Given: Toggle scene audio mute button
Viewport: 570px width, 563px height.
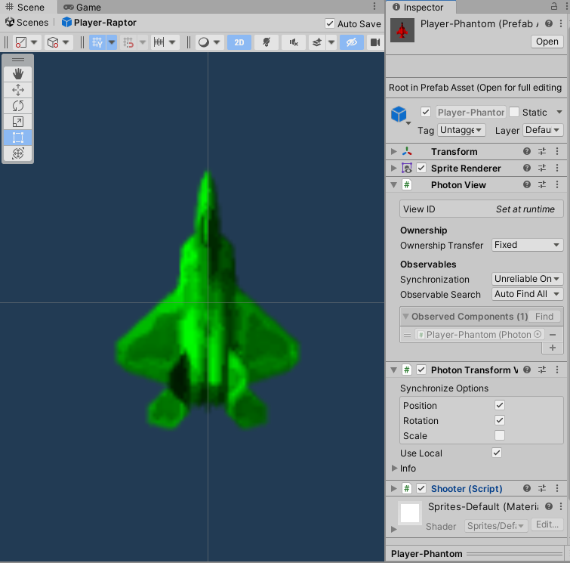Looking at the screenshot, I should click(294, 42).
